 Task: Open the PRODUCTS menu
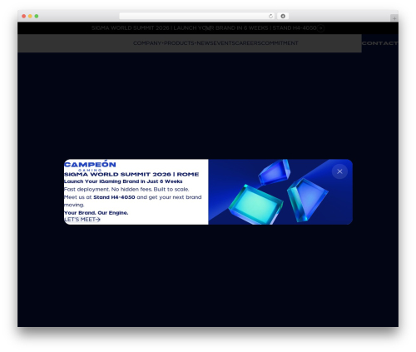coord(180,43)
